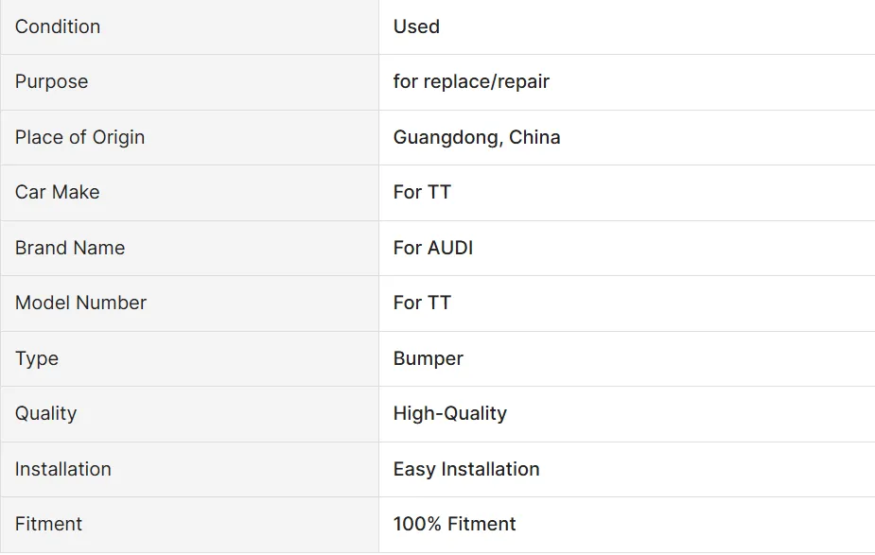875x555 pixels.
Task: Select the 100% Fitment value
Action: pyautogui.click(x=455, y=524)
